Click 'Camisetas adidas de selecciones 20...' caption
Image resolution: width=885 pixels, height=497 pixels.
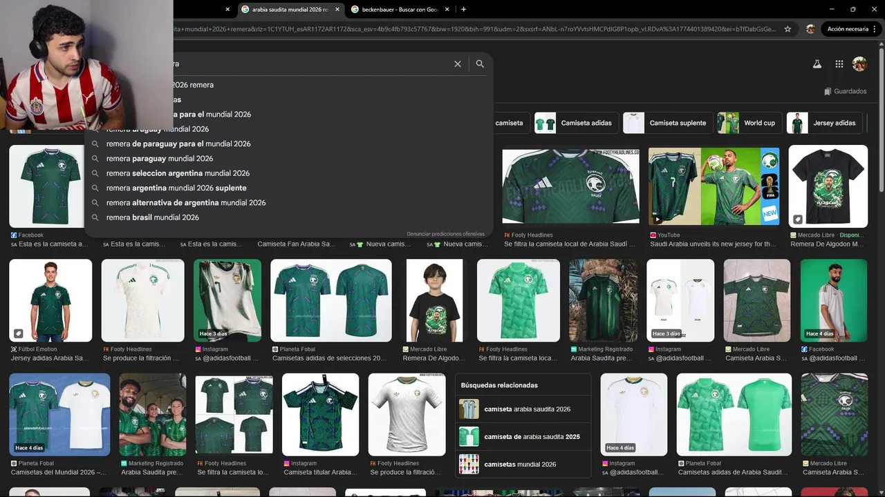tap(329, 358)
